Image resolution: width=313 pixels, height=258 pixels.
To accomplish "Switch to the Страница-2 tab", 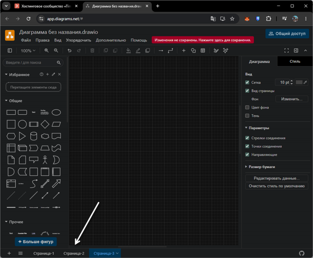I will click(74, 253).
